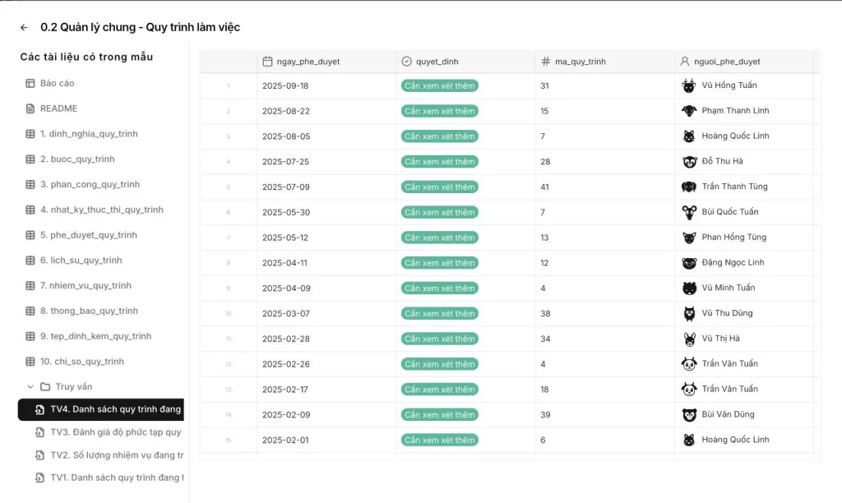Click the date cell 2025-08-22
842x503 pixels.
click(x=285, y=111)
